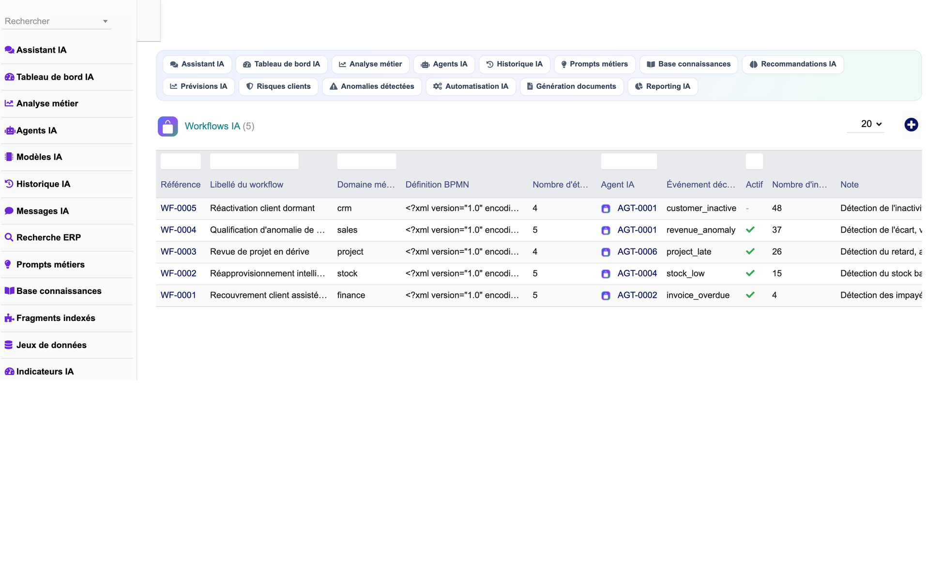This screenshot has width=942, height=582.
Task: Sort by Nombre d'ét… column header
Action: click(x=560, y=185)
